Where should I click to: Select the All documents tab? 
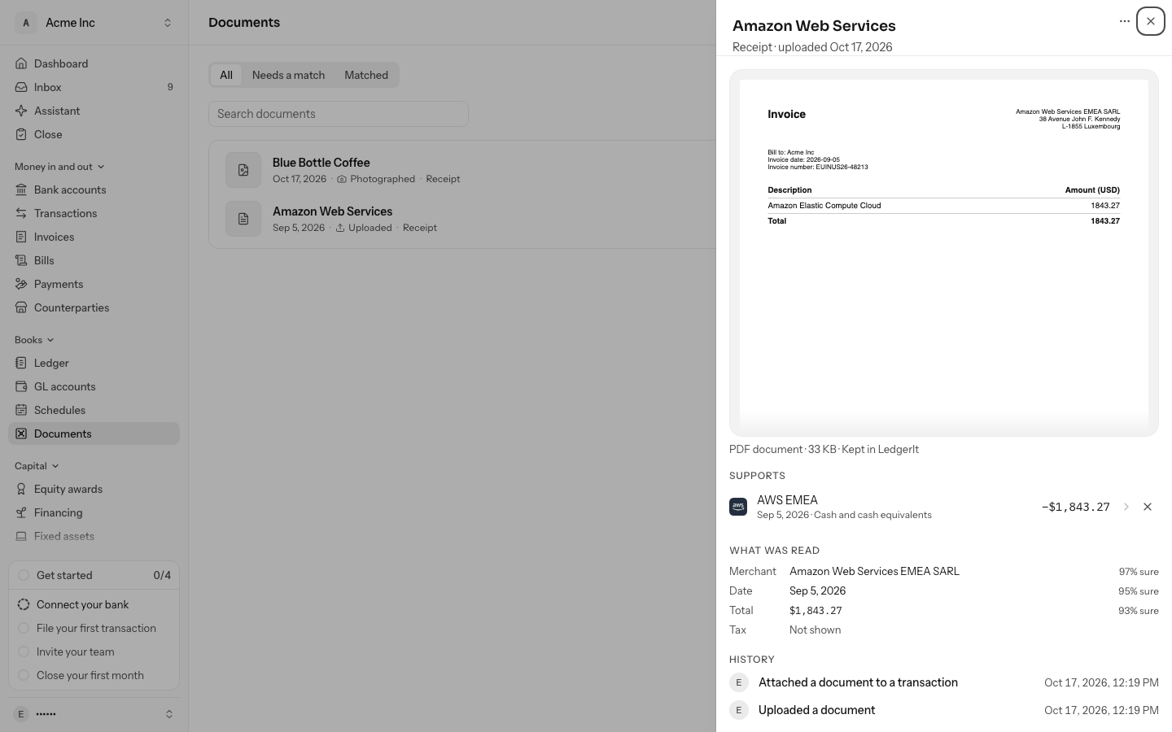tap(226, 75)
